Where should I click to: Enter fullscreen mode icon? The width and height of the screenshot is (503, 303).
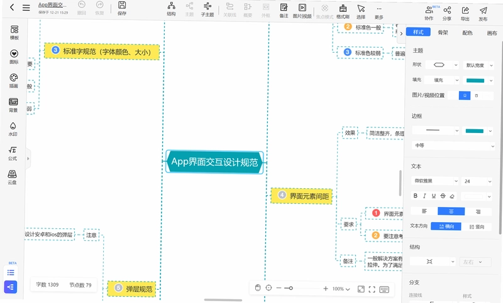(x=372, y=289)
